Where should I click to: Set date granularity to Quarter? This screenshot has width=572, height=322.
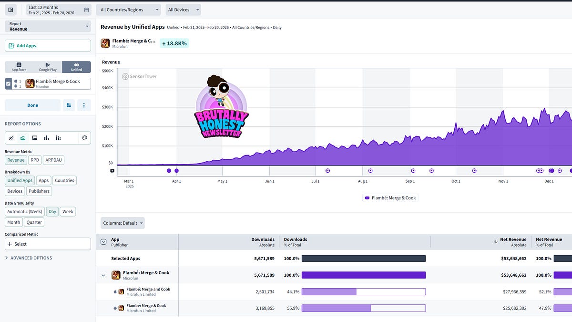pos(34,222)
